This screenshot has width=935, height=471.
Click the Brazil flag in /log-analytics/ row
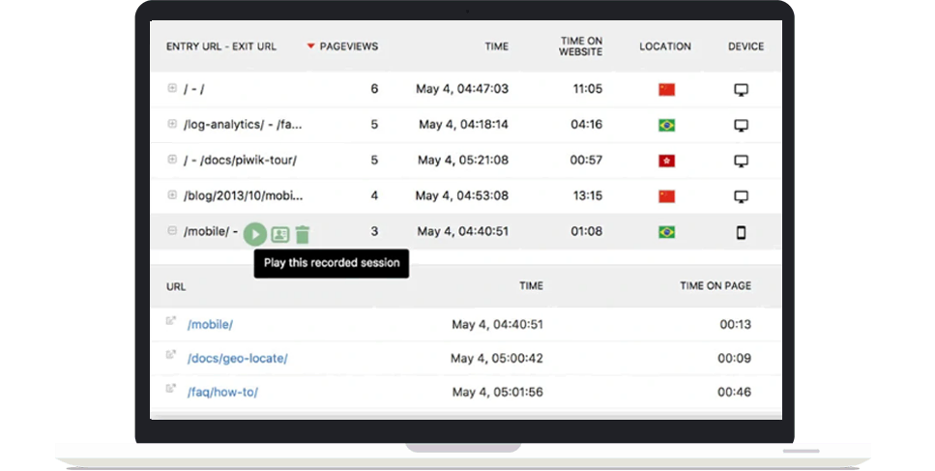pyautogui.click(x=666, y=125)
